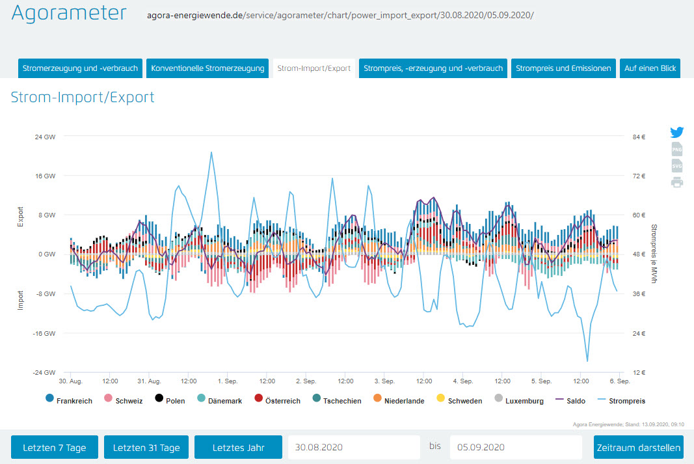This screenshot has width=694, height=464.
Task: Switch to Konventionelle Stromerzeugung tab
Action: tap(207, 68)
